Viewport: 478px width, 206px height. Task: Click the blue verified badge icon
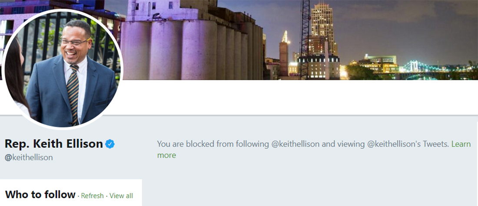110,144
